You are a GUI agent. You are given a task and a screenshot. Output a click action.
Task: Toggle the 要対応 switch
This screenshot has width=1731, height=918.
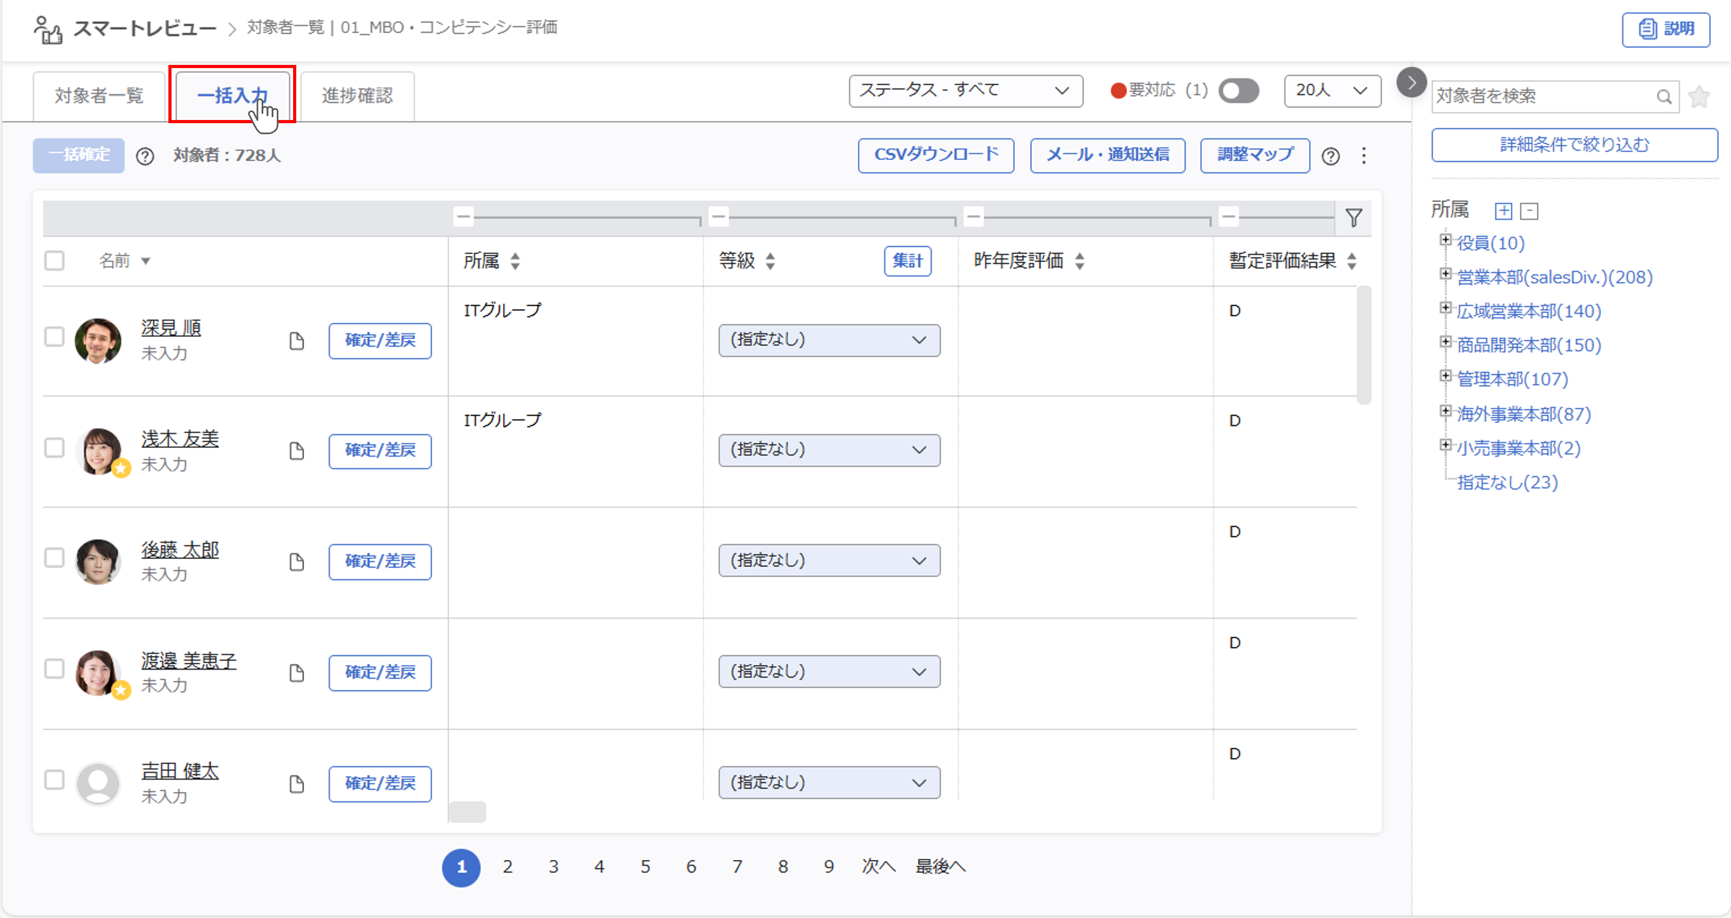1238,91
